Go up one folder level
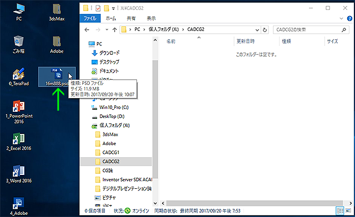 point(115,29)
